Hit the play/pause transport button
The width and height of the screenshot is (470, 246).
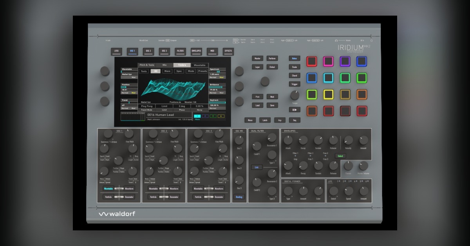(295, 110)
